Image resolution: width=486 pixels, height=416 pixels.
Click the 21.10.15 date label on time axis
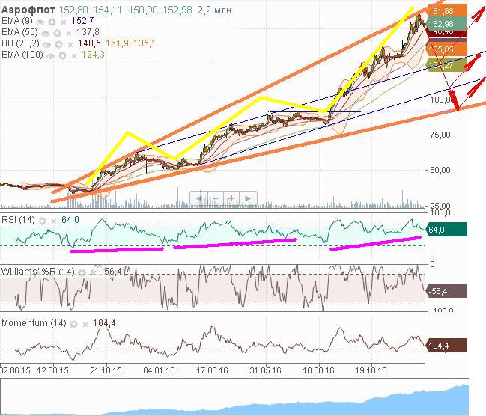pos(106,370)
